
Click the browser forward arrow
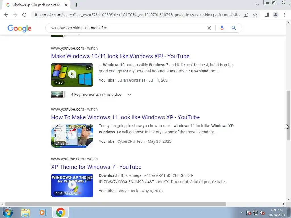click(x=15, y=15)
